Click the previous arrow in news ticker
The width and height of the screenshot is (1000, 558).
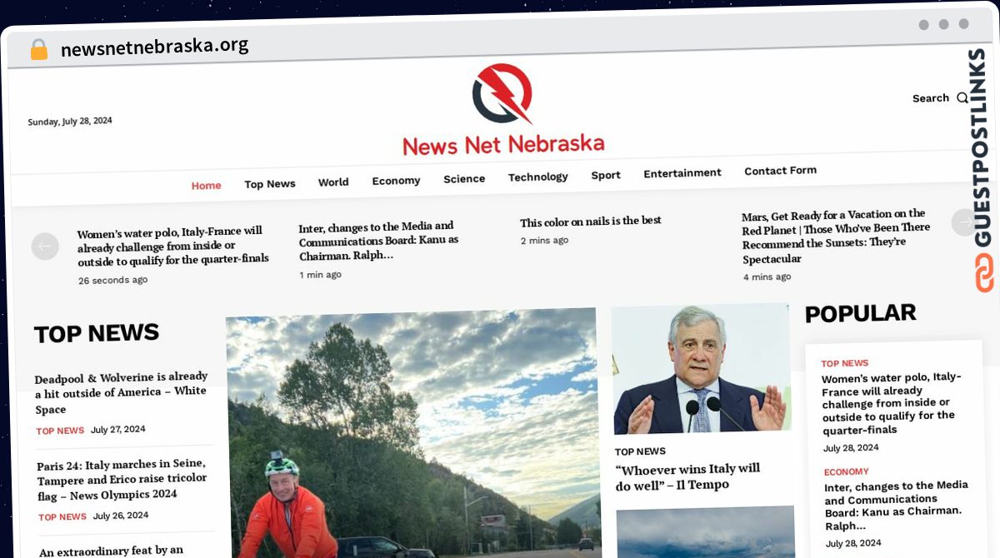pos(45,247)
